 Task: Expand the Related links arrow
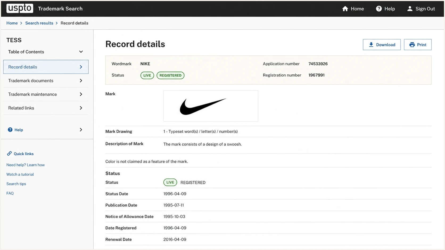click(81, 108)
